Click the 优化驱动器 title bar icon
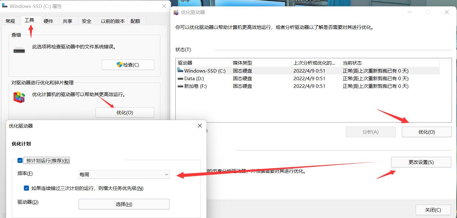457x218 pixels. click(x=176, y=12)
